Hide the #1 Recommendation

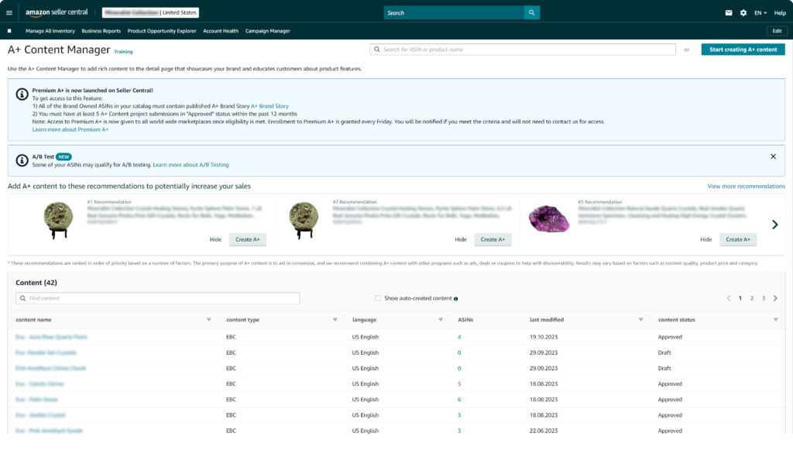tap(215, 239)
